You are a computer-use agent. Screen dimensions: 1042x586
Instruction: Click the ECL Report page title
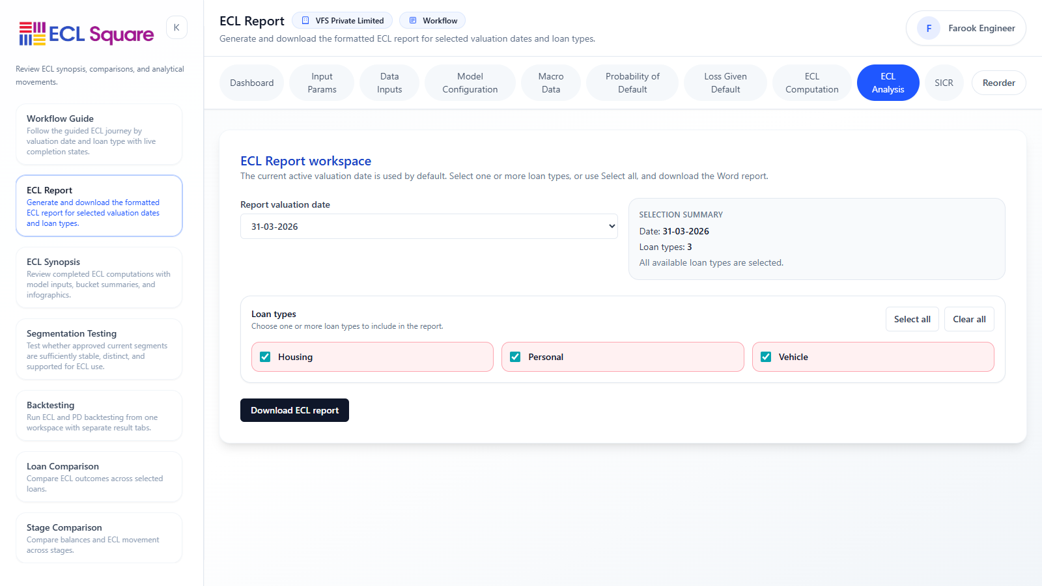252,21
